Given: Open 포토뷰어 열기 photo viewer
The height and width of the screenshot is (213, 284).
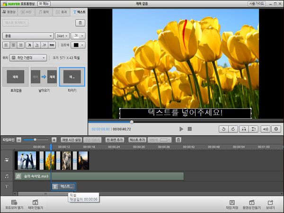Looking at the screenshot, I should 14,204.
